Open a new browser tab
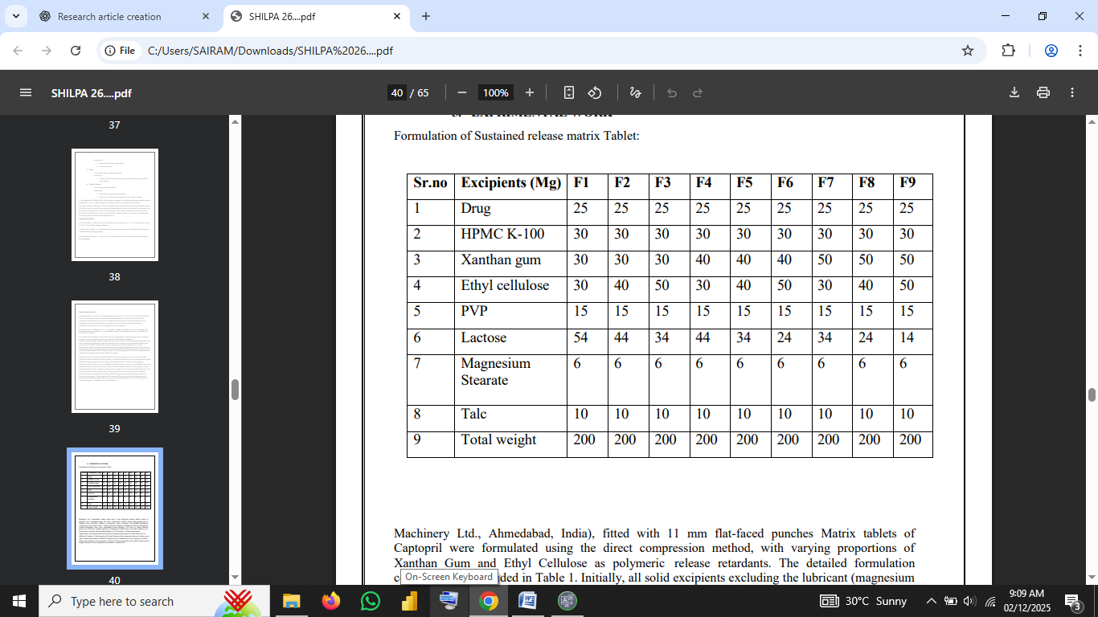Screen dimensions: 1098x617 point(426,16)
